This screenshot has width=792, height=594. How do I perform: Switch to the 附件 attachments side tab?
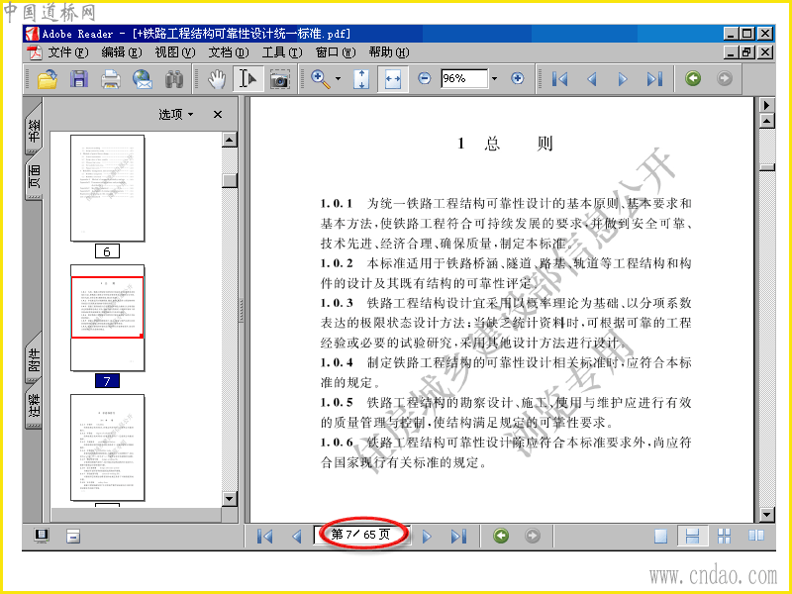[34, 358]
